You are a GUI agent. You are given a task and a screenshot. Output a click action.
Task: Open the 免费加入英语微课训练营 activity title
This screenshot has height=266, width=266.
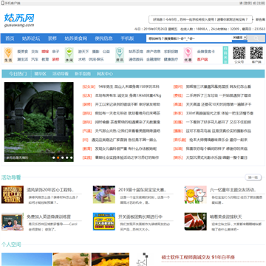(49, 217)
